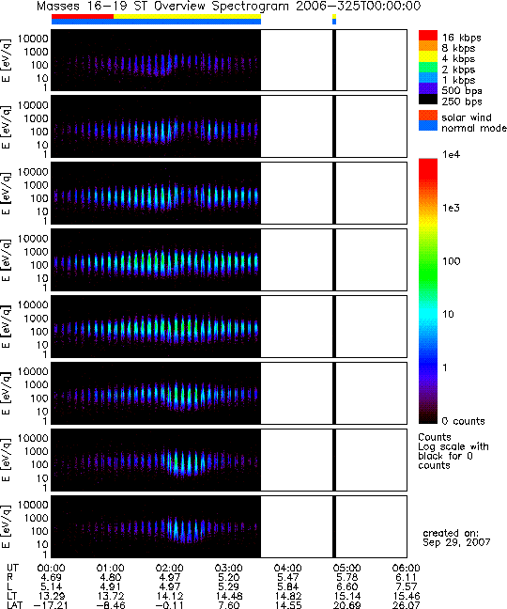Click the R value '4.69'
The width and height of the screenshot is (507, 609).
(52, 578)
